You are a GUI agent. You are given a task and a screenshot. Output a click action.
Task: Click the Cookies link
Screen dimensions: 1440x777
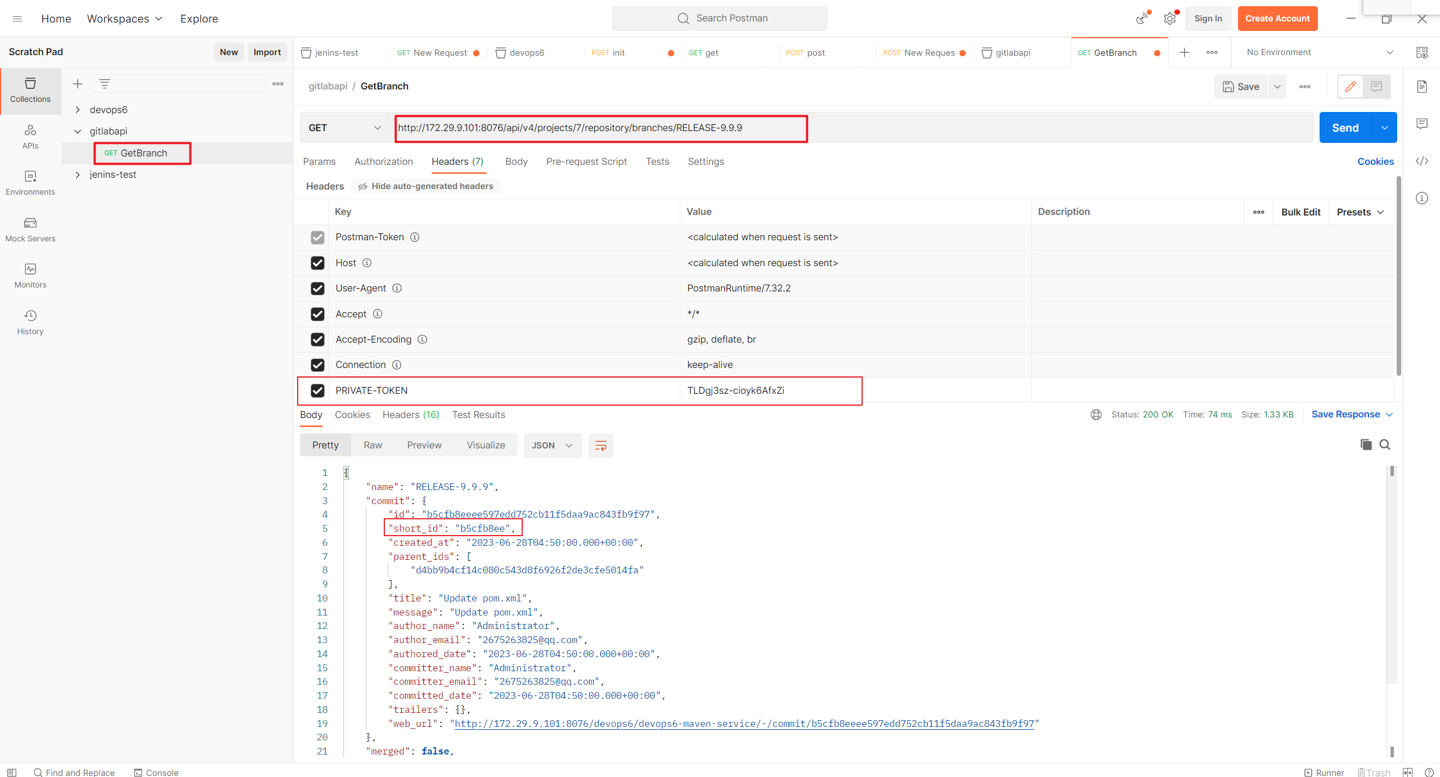pyautogui.click(x=1375, y=161)
